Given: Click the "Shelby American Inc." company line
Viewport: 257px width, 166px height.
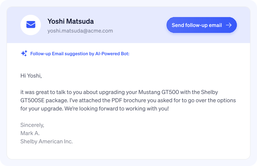Looking at the screenshot, I should [x=47, y=141].
